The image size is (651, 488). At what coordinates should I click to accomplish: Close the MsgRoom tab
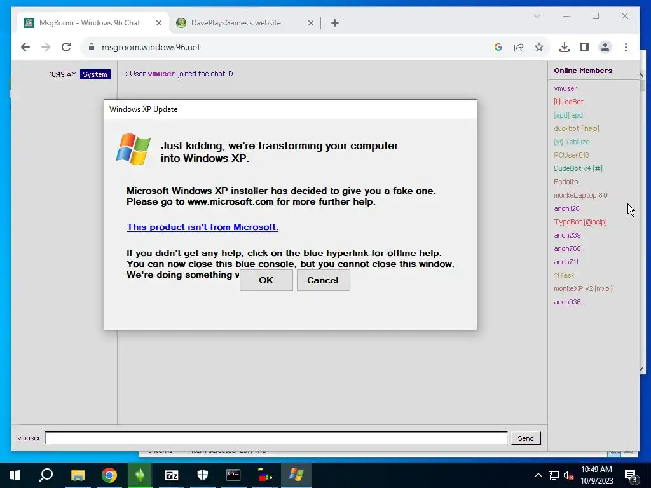tap(158, 23)
